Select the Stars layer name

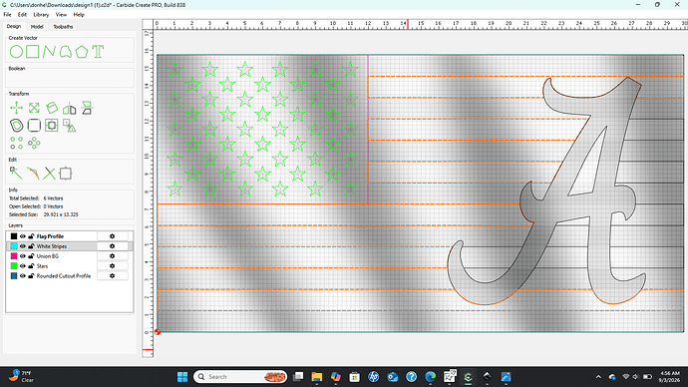point(42,266)
